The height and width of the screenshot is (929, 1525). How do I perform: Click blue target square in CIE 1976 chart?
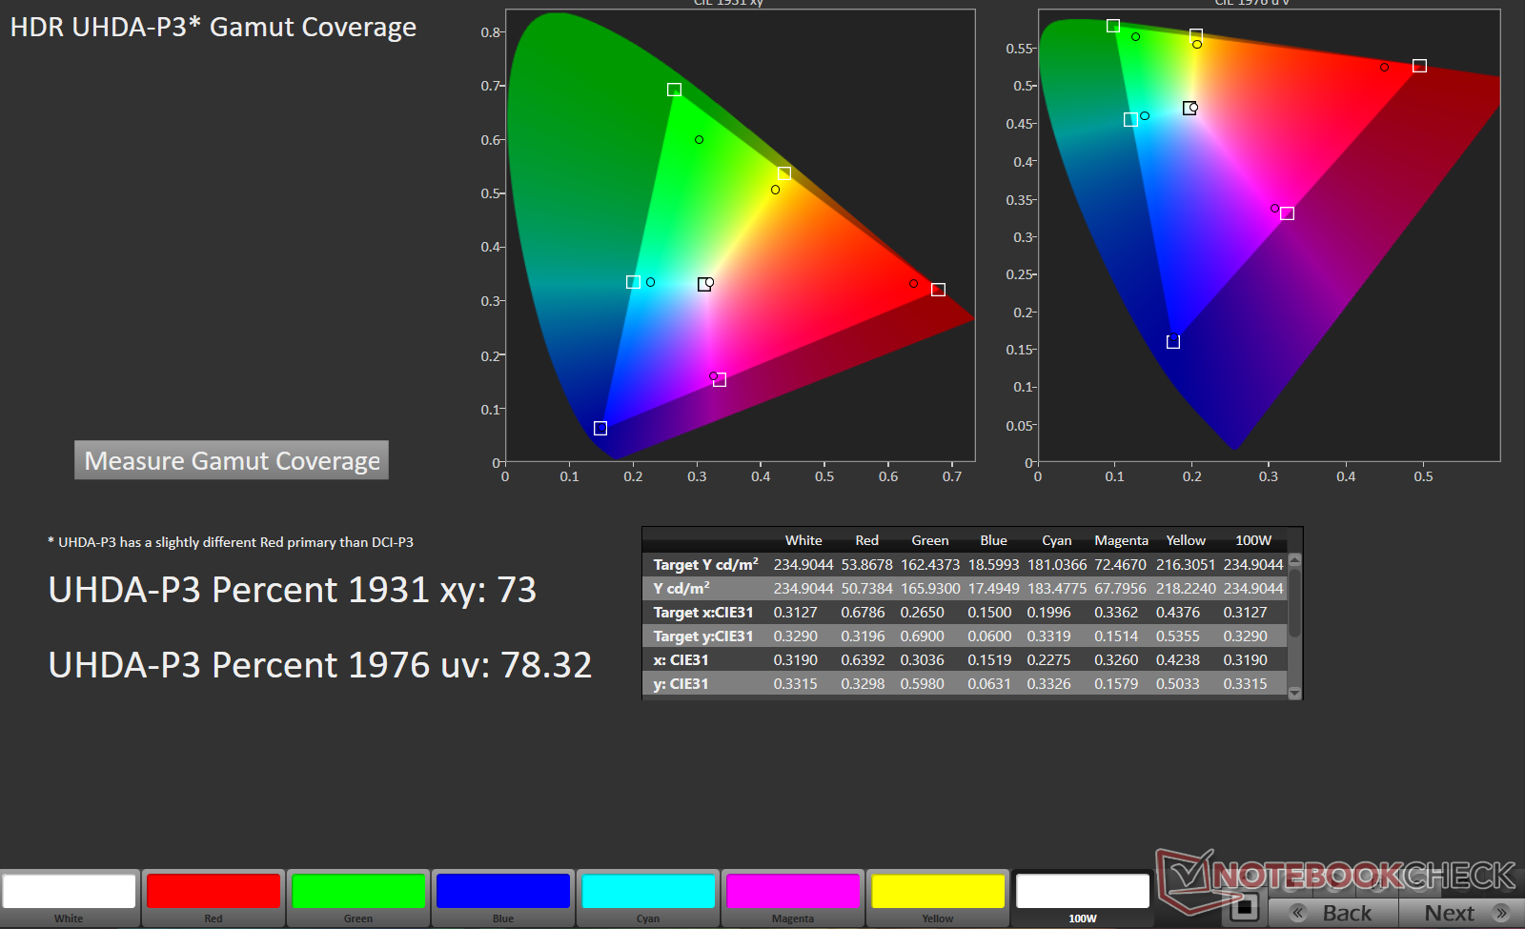click(1173, 342)
